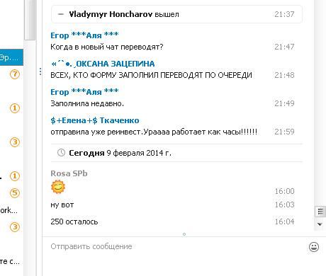Click the 21:59 message timestamp

tap(284, 132)
